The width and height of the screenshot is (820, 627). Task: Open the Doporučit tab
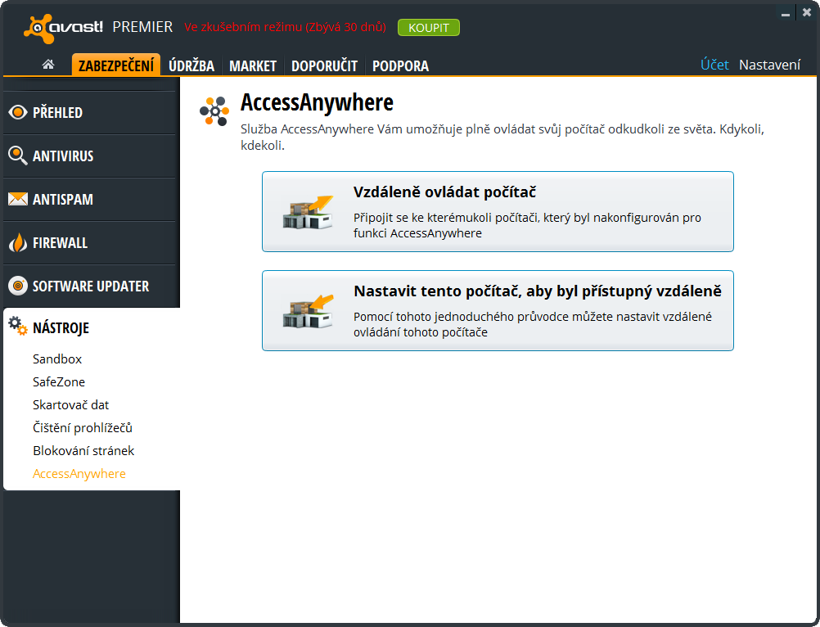click(324, 65)
